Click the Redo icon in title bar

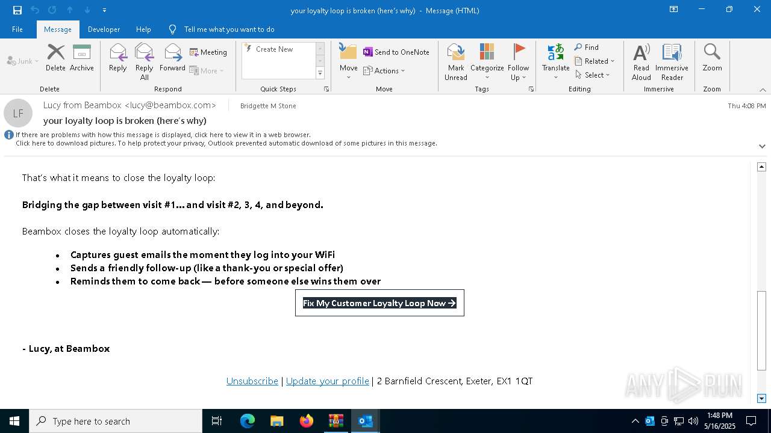tap(52, 10)
